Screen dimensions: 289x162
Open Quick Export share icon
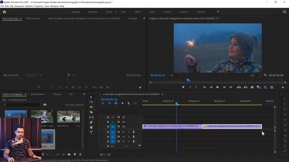click(x=284, y=12)
